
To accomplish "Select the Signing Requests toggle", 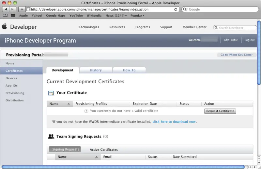I will (65, 149).
